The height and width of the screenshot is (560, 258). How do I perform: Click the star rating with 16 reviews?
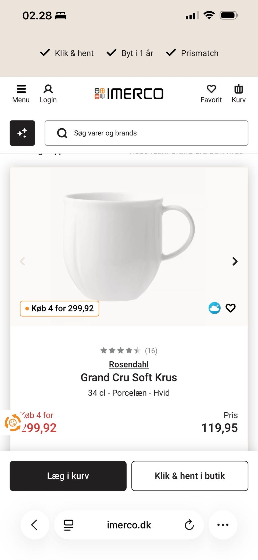coord(128,351)
